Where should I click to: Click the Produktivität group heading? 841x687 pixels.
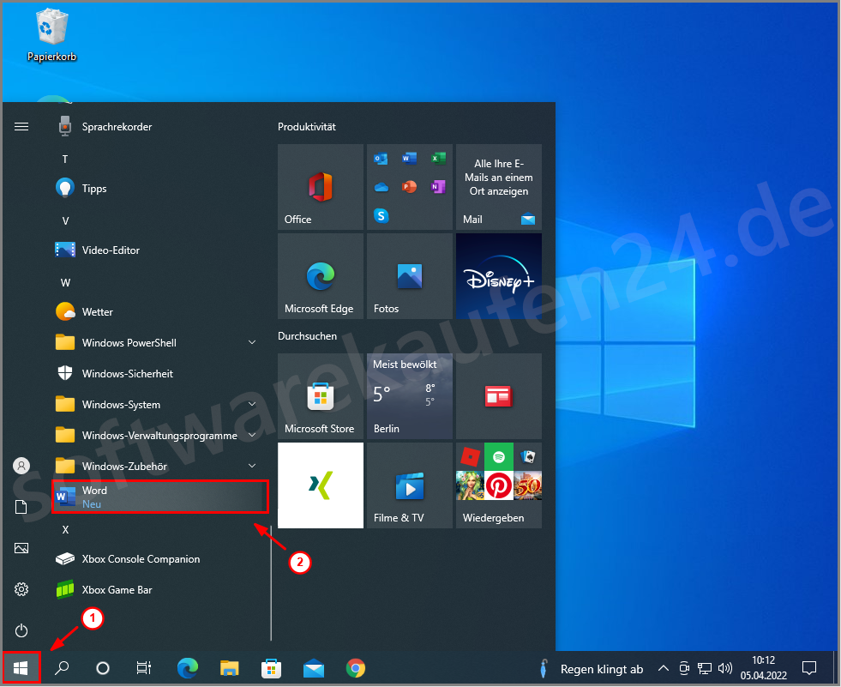(x=307, y=127)
